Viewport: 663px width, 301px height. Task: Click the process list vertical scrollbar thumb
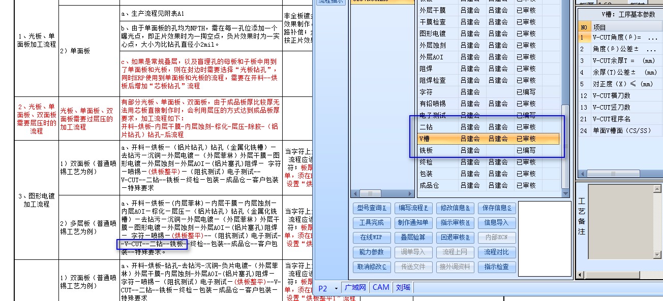tap(565, 147)
